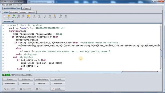Viewport: 165px width, 93px height.
Task: Click the Save&Compile&Run... button
Action: click(x=42, y=79)
